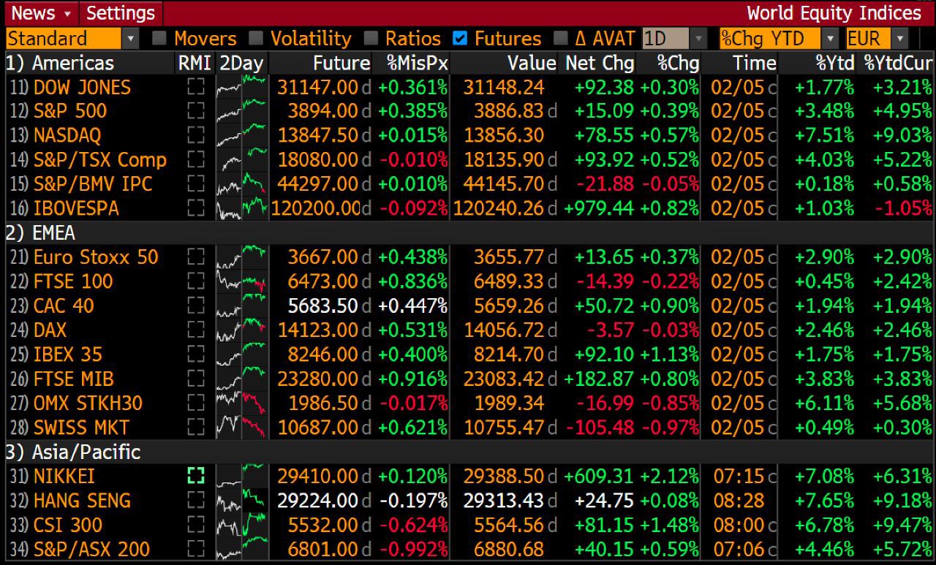936x565 pixels.
Task: Open the S&P 500 index link
Action: (x=70, y=111)
